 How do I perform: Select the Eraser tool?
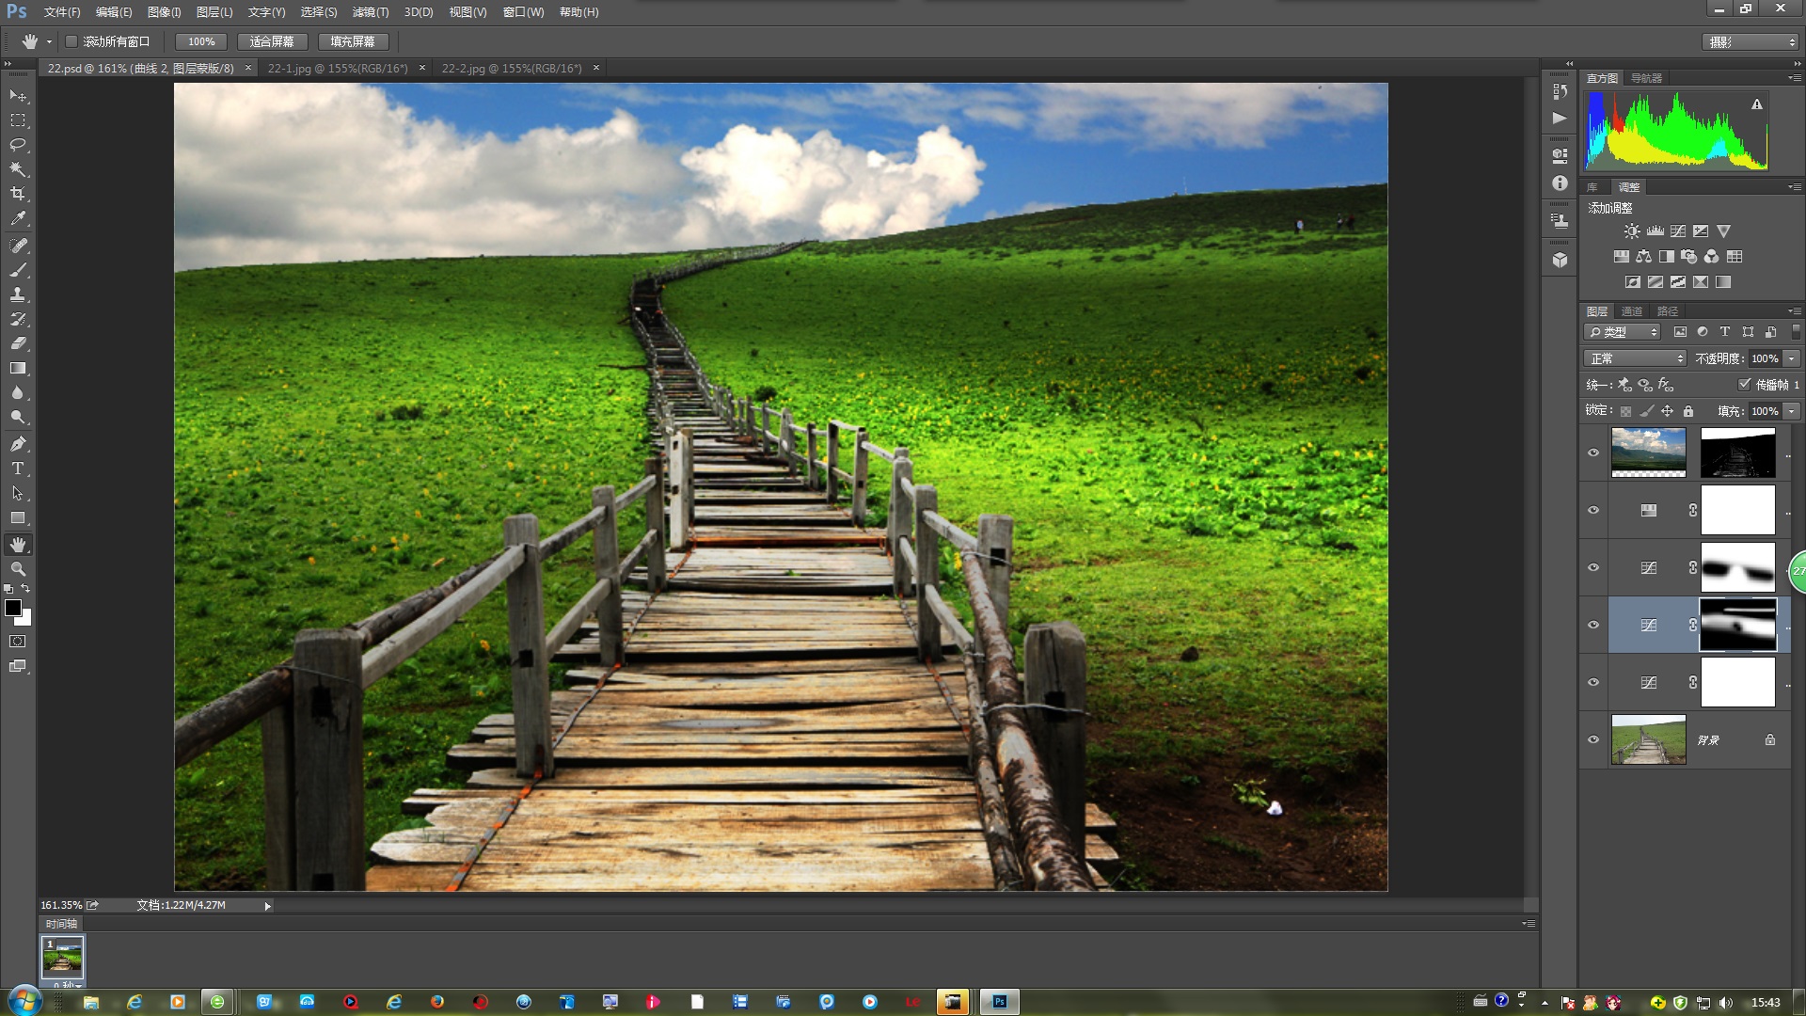click(18, 343)
